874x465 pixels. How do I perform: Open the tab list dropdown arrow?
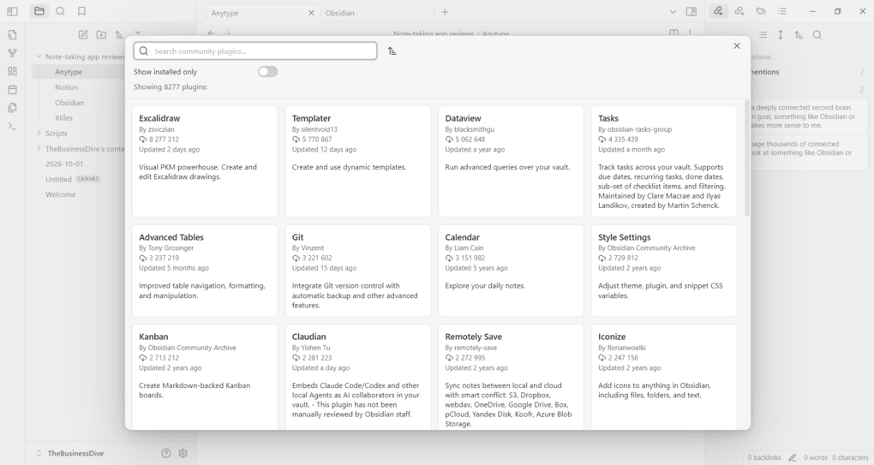[x=673, y=12]
